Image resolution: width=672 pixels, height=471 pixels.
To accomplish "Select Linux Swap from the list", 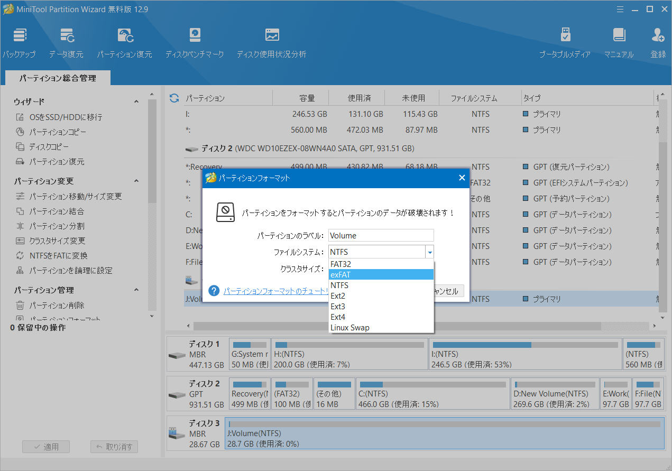I will (x=381, y=327).
